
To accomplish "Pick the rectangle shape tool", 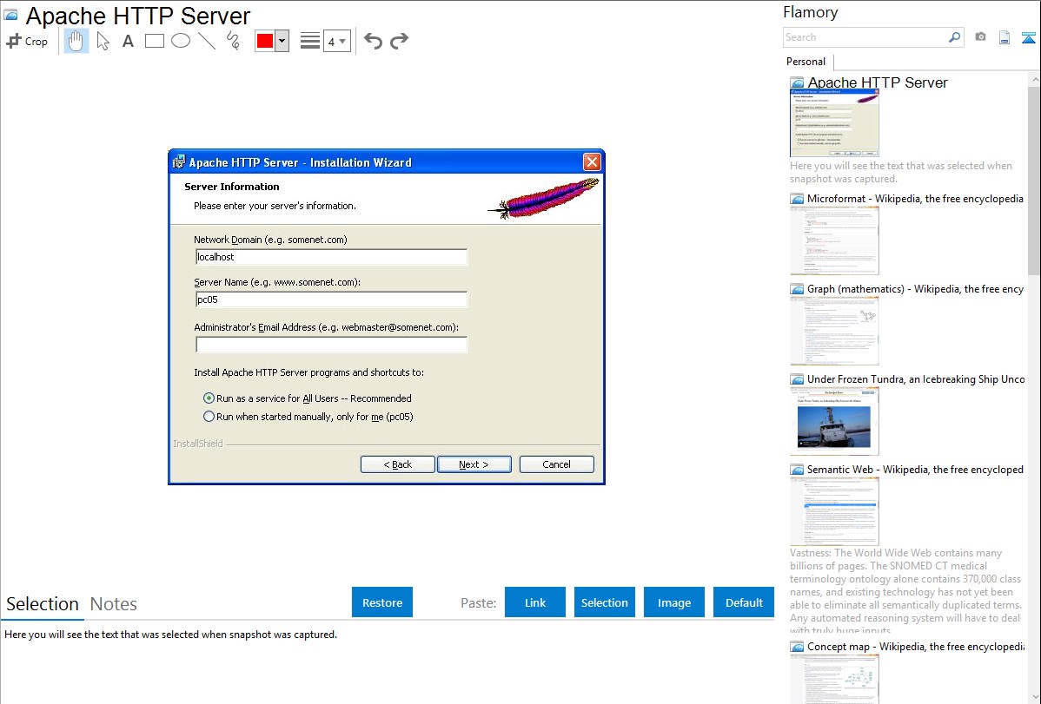I will (154, 41).
